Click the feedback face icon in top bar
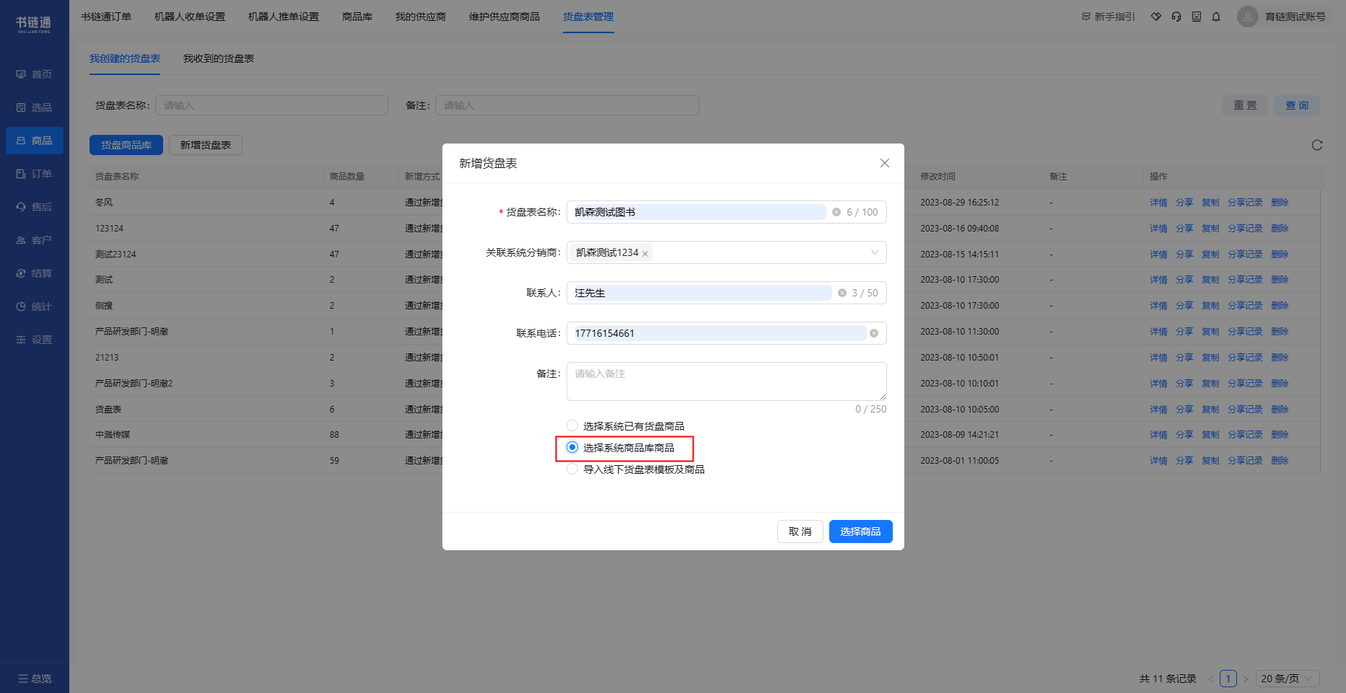1346x693 pixels. (1197, 17)
